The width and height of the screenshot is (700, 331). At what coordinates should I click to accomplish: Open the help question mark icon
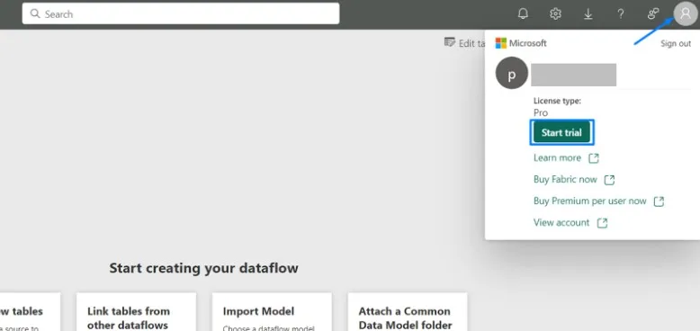621,13
